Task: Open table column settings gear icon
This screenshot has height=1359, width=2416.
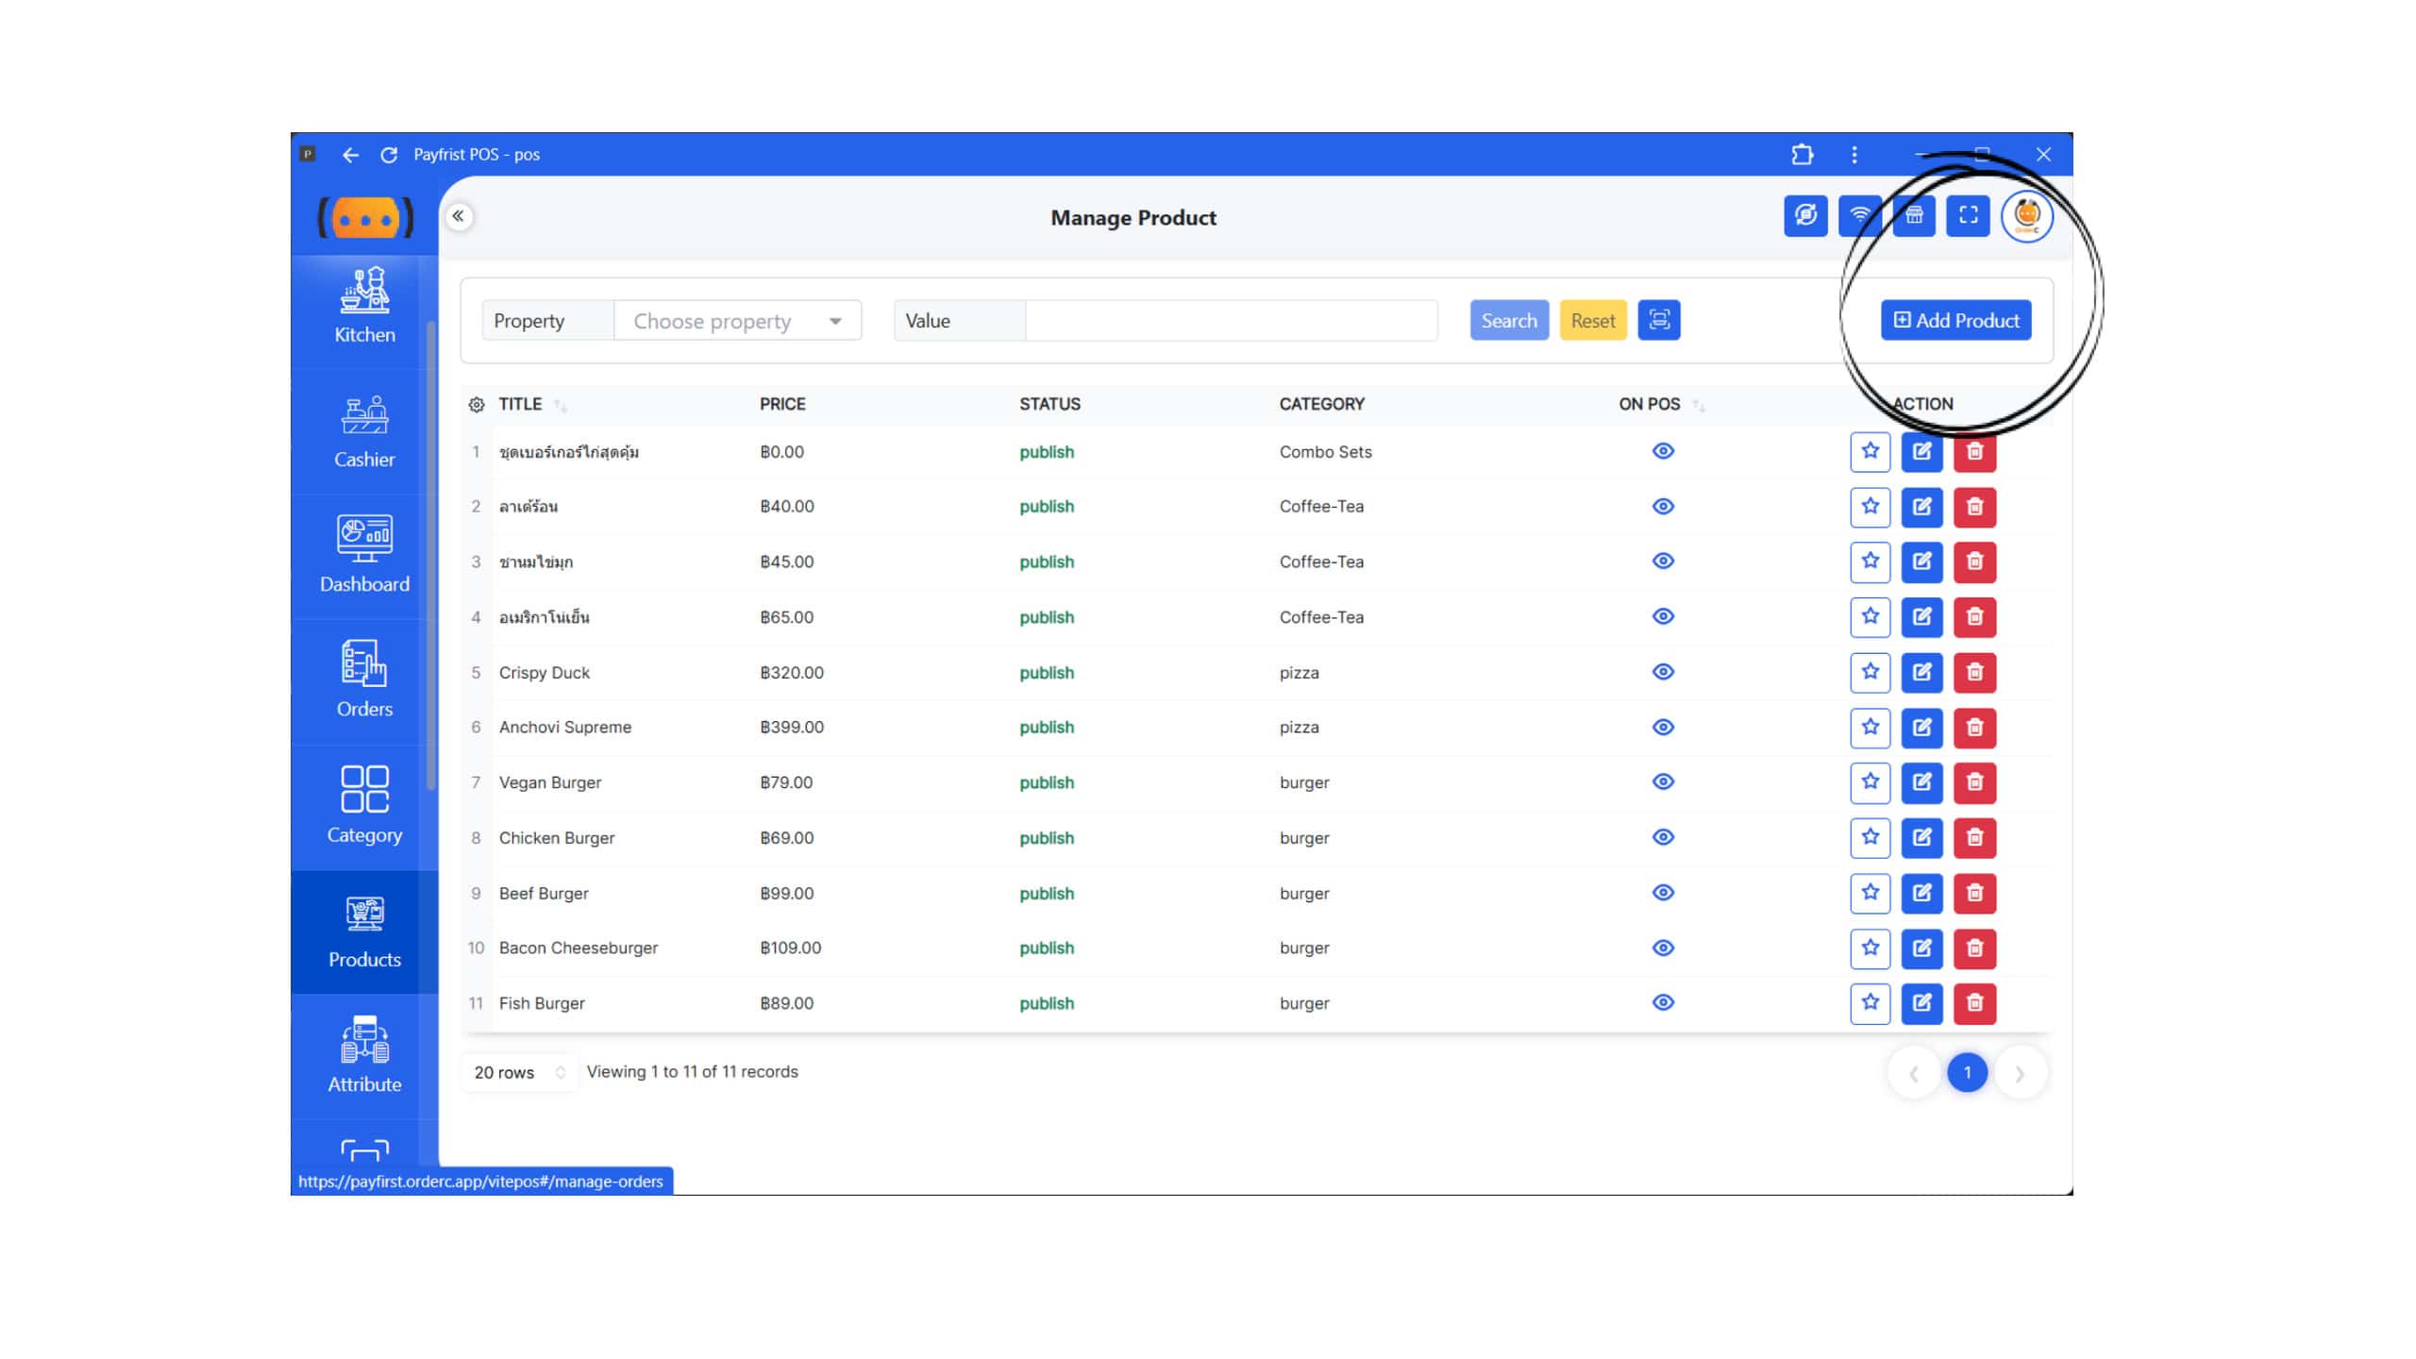Action: [477, 405]
